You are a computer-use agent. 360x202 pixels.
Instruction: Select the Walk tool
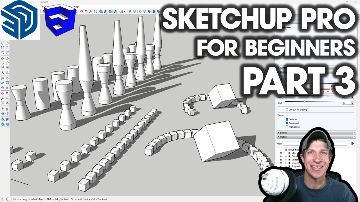pos(7,109)
